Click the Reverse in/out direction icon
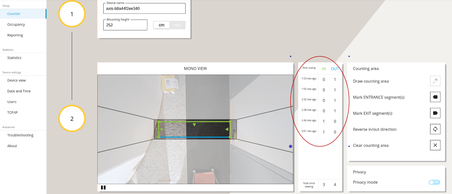Image resolution: width=452 pixels, height=194 pixels. (435, 129)
